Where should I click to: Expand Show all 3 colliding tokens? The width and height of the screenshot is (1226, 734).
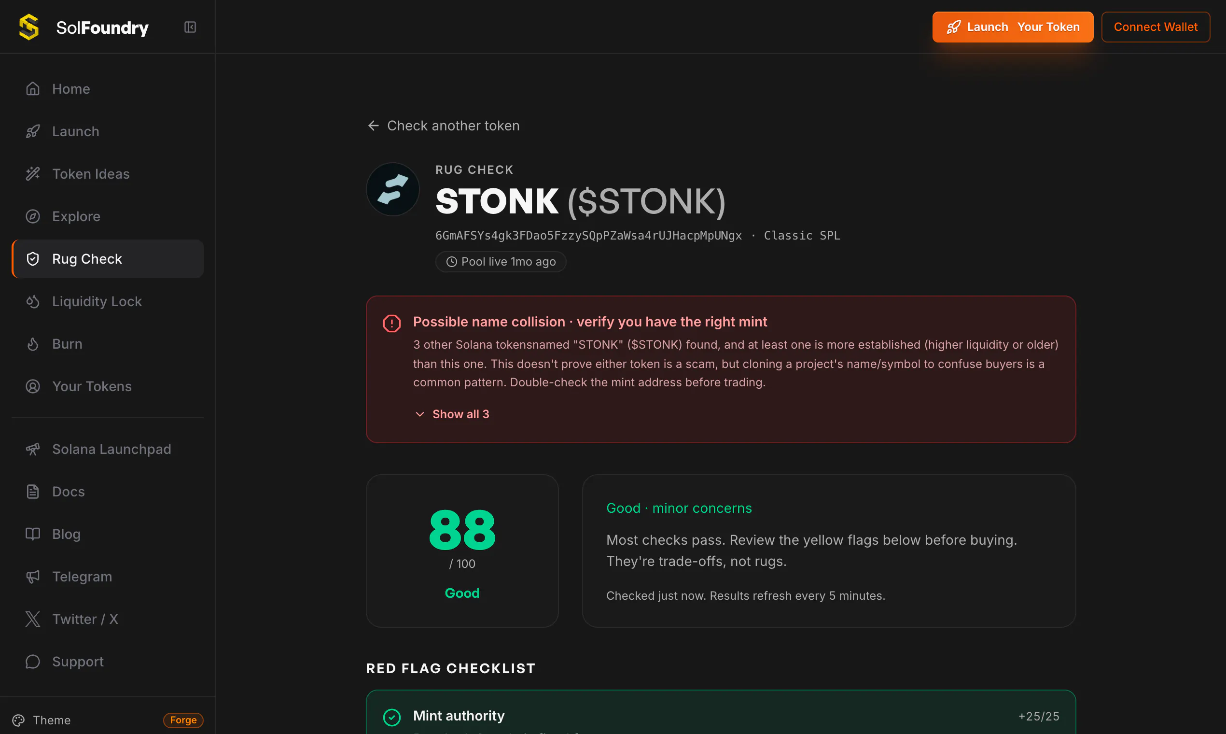coord(452,414)
